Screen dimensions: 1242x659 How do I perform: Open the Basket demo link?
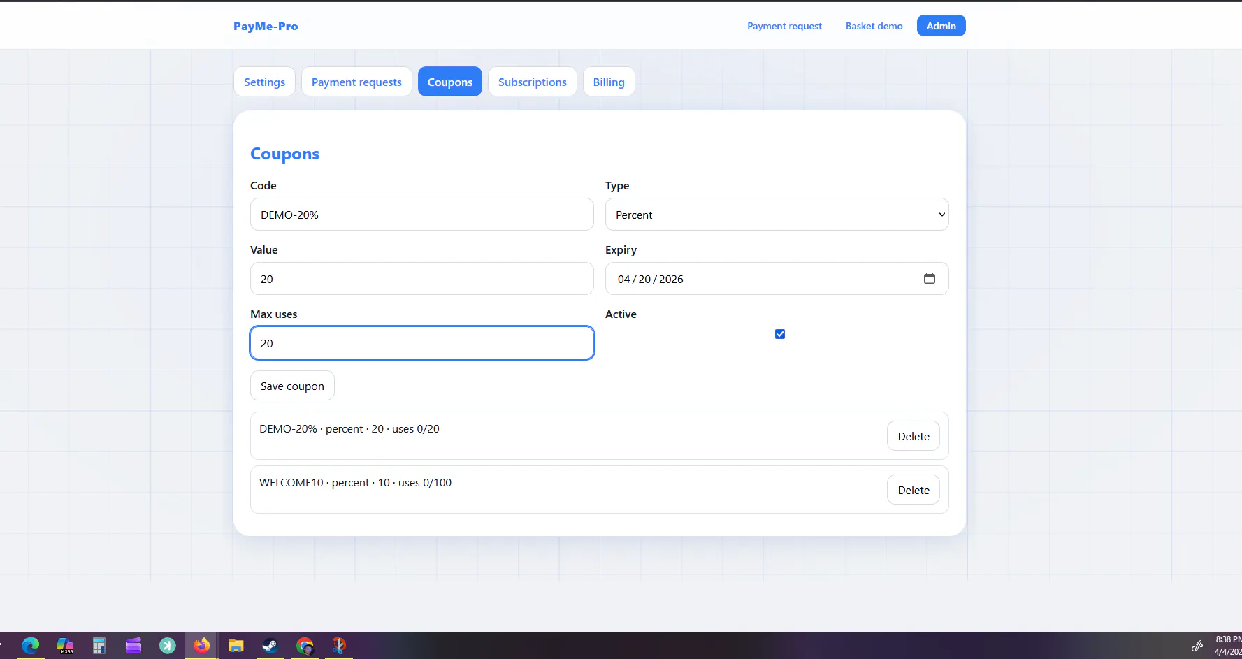click(x=874, y=26)
